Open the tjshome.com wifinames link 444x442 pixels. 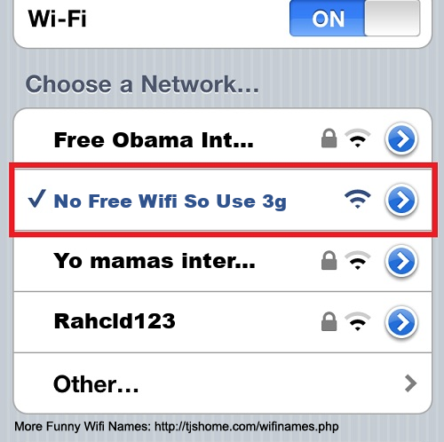247,427
